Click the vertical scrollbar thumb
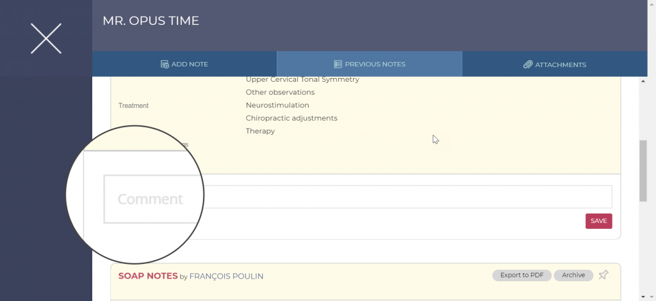The image size is (656, 301). [x=643, y=171]
